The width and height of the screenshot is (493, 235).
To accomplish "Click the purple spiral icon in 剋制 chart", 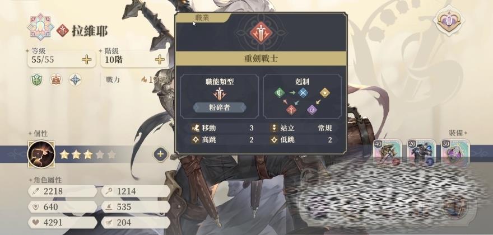I will pos(312,110).
